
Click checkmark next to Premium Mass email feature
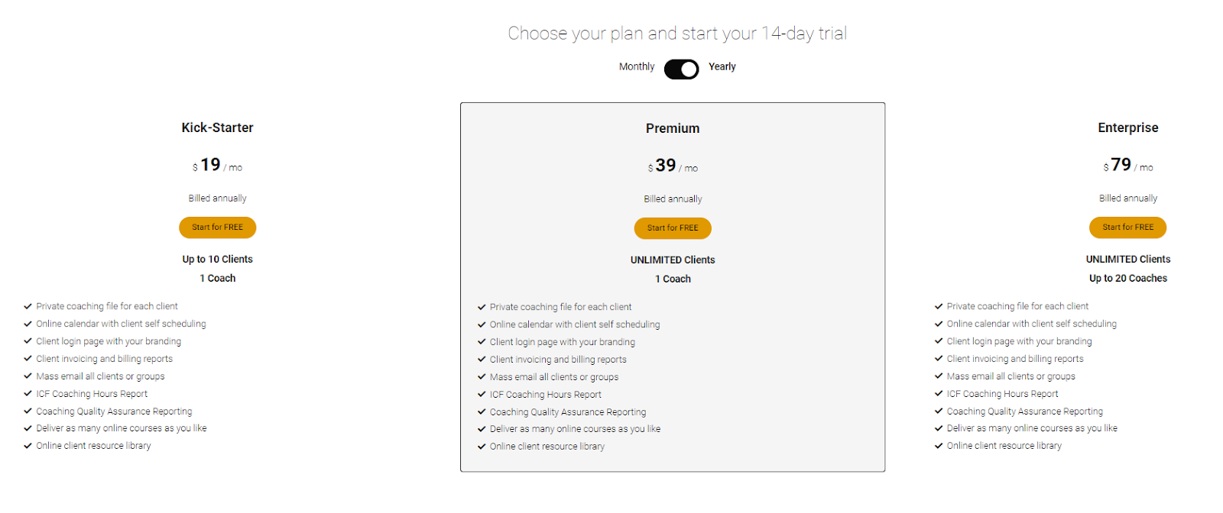482,377
